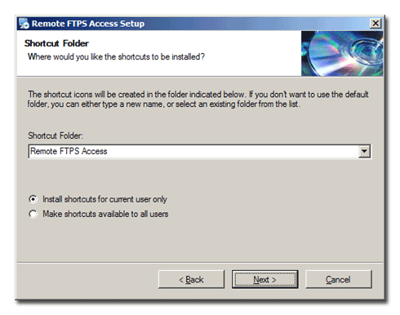Click the 'Make shortcuts available to all users' label text

[x=105, y=214]
